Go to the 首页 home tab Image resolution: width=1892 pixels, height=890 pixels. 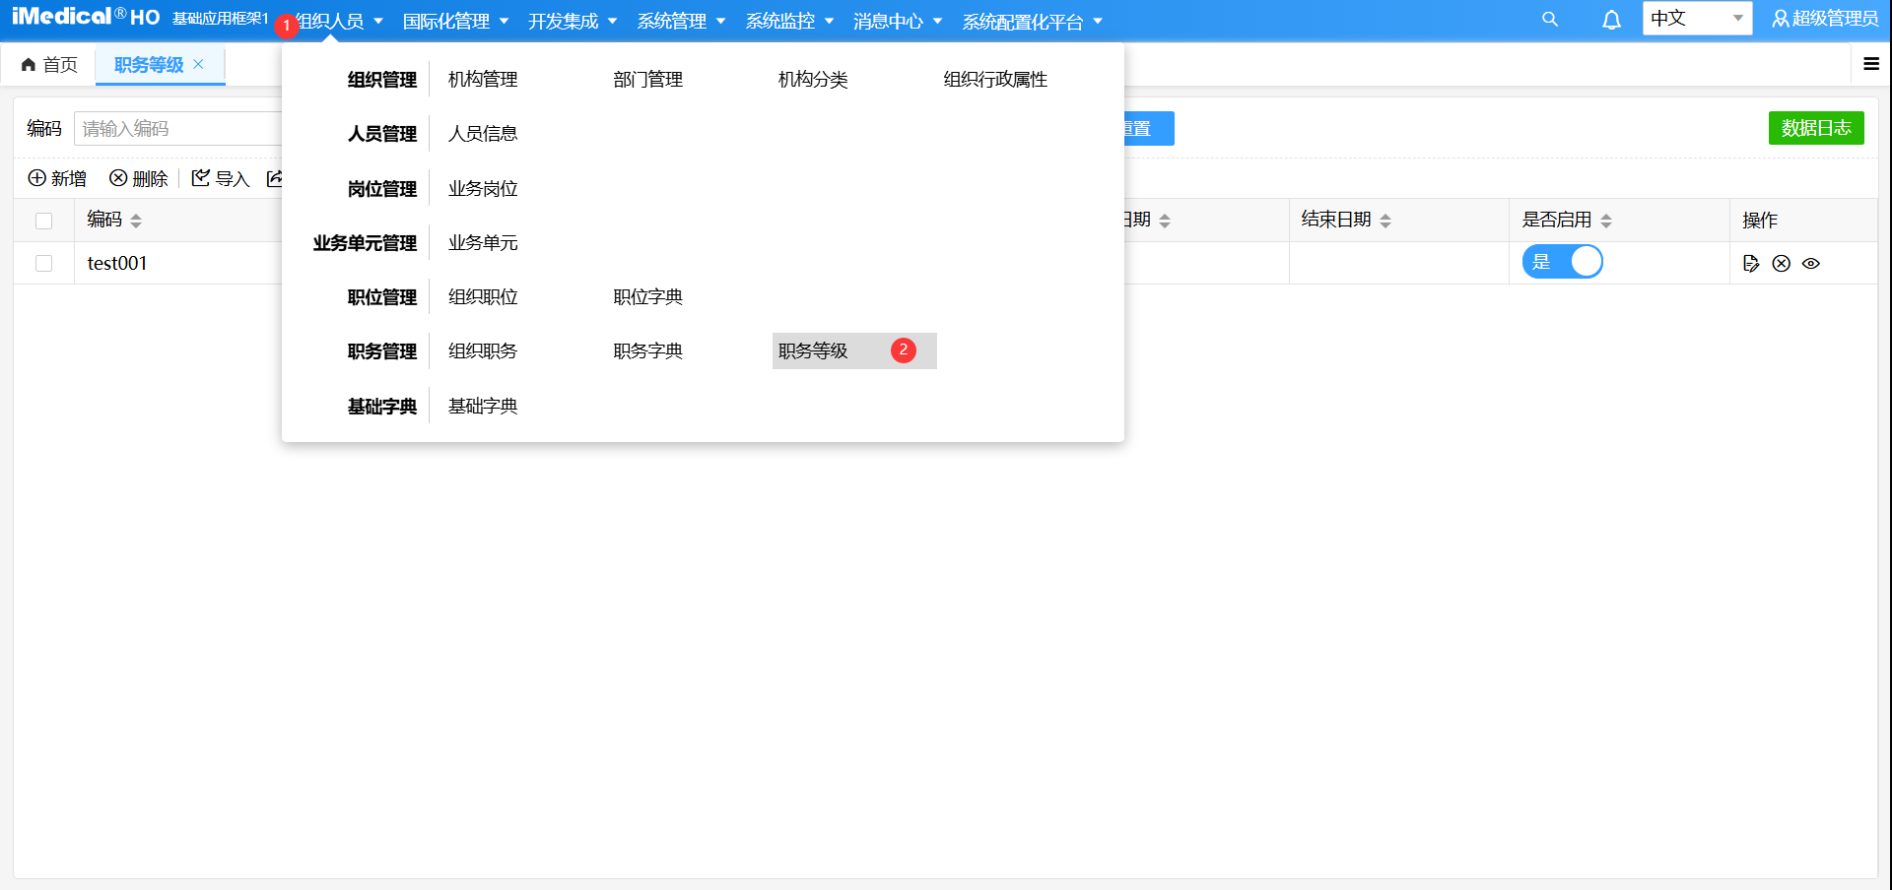(49, 64)
